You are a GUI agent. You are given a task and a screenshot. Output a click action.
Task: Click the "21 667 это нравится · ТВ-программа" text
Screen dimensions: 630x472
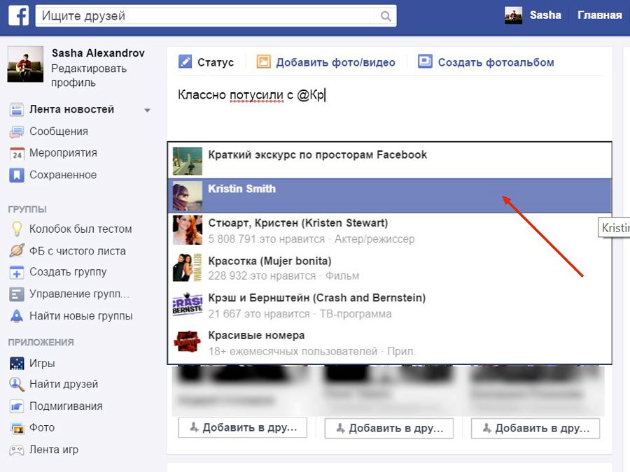(300, 314)
